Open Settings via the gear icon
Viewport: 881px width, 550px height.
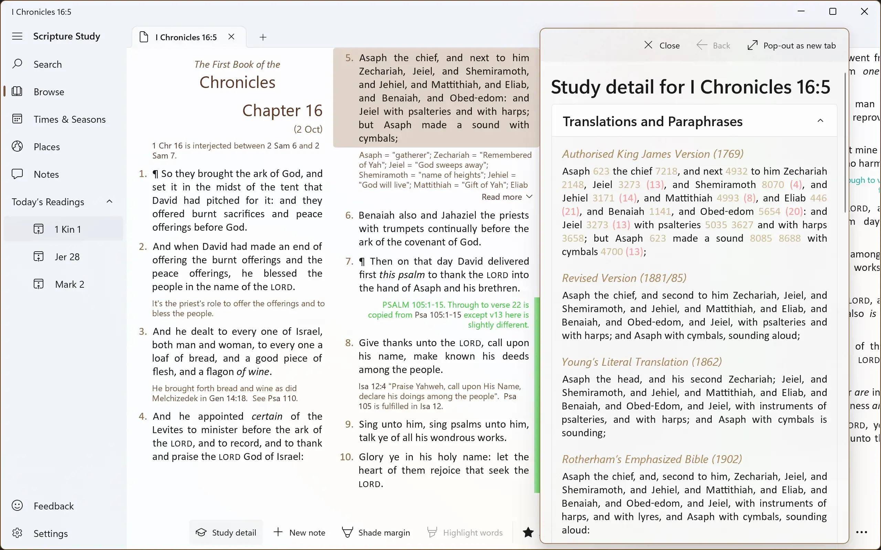pyautogui.click(x=17, y=533)
